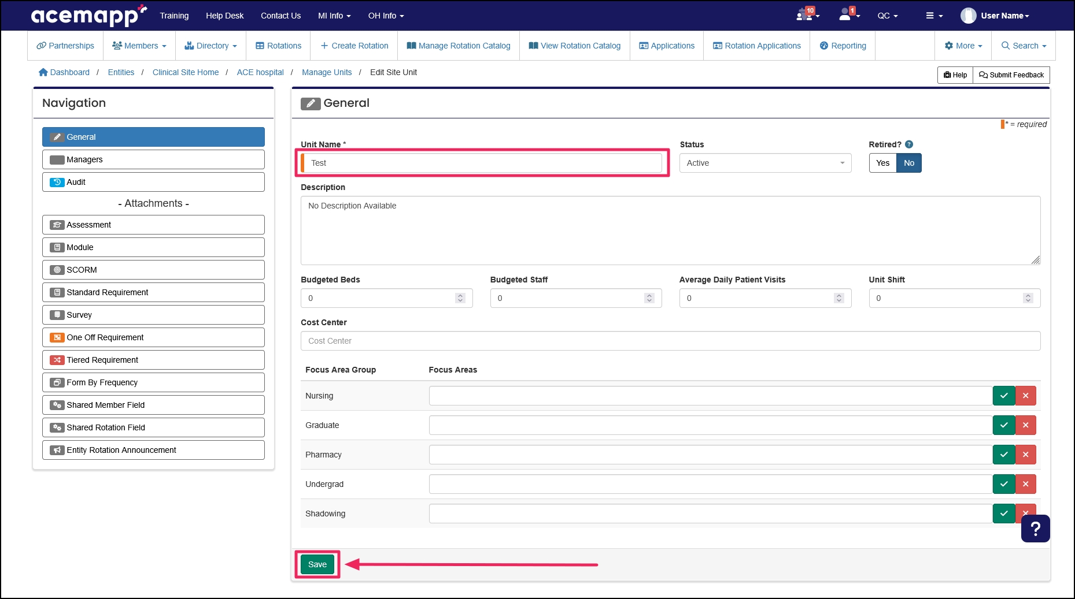The image size is (1075, 599).
Task: Click the connections icon with badge 1
Action: click(x=846, y=16)
